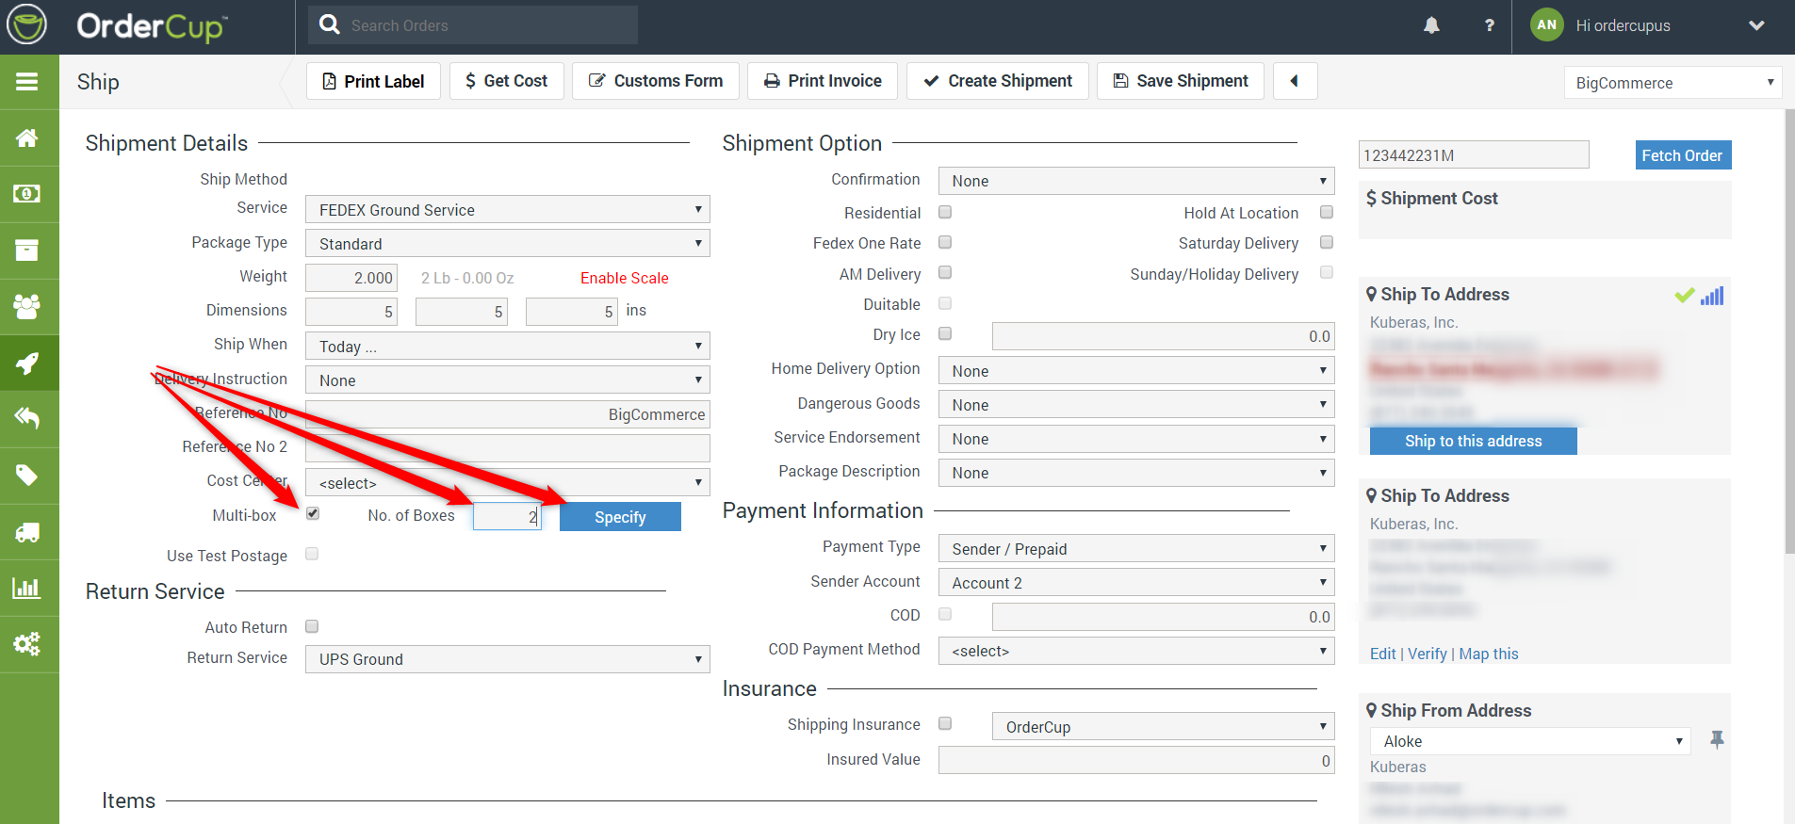The width and height of the screenshot is (1795, 824).
Task: Toggle AM Delivery checkbox
Action: click(x=945, y=272)
